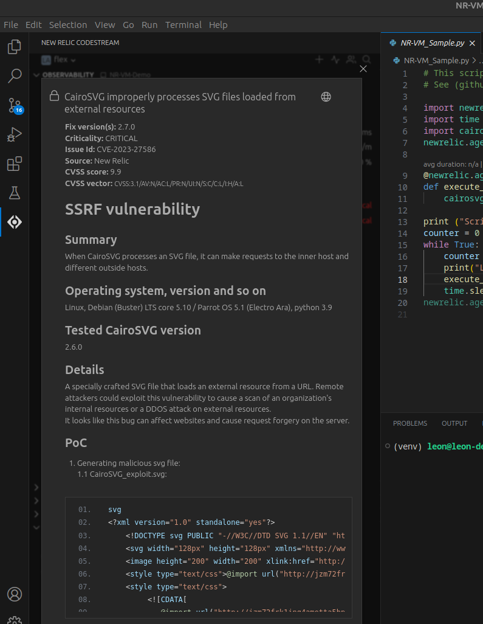Open the Terminal menu
This screenshot has height=624, width=483.
pyautogui.click(x=183, y=25)
